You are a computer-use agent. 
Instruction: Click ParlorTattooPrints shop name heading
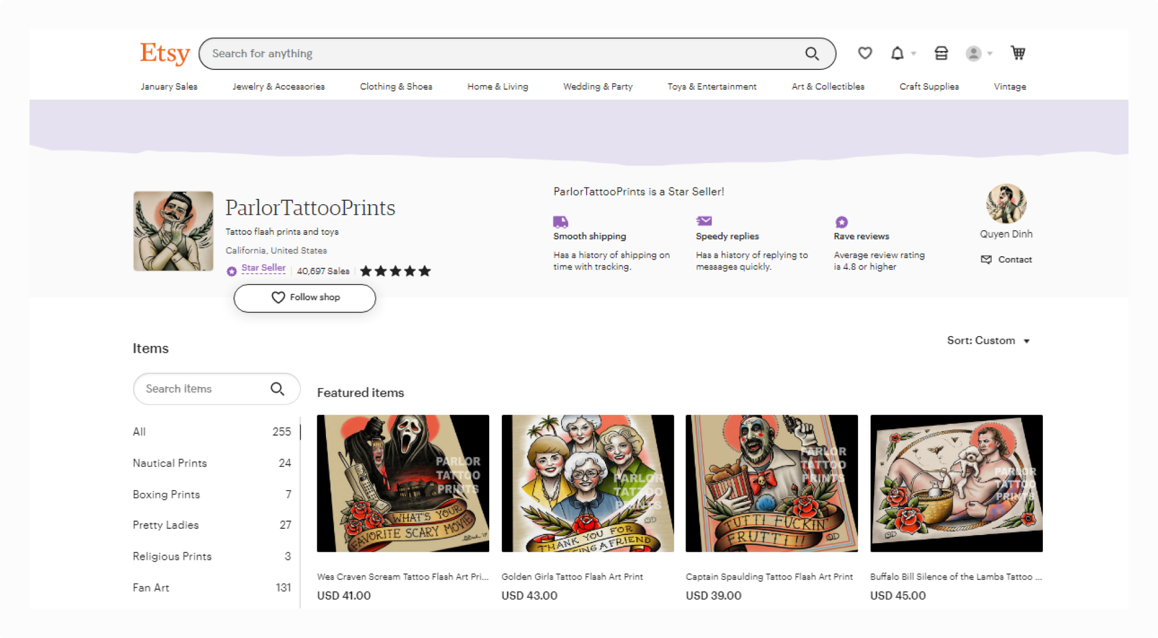coord(310,208)
